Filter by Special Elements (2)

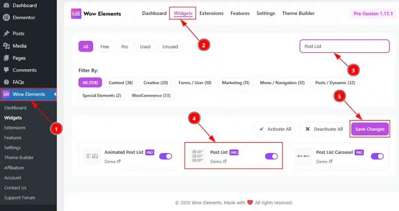click(102, 96)
